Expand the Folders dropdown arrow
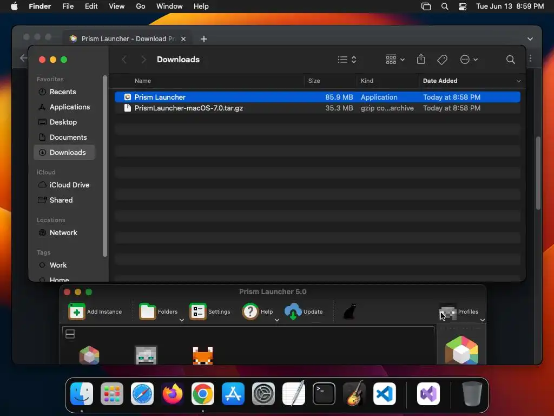The height and width of the screenshot is (416, 554). coord(182,320)
